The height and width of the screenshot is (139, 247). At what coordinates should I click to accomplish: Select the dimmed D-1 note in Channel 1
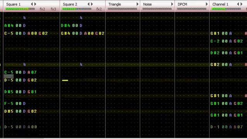pos(215,127)
